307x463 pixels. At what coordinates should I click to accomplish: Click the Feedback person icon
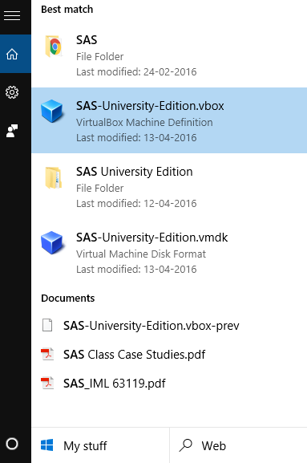click(x=12, y=131)
